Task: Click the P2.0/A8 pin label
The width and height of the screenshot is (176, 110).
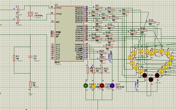Action: pyautogui.click(x=79, y=26)
